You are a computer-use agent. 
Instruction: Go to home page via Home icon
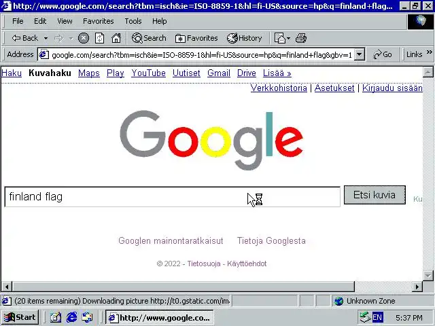(x=116, y=38)
